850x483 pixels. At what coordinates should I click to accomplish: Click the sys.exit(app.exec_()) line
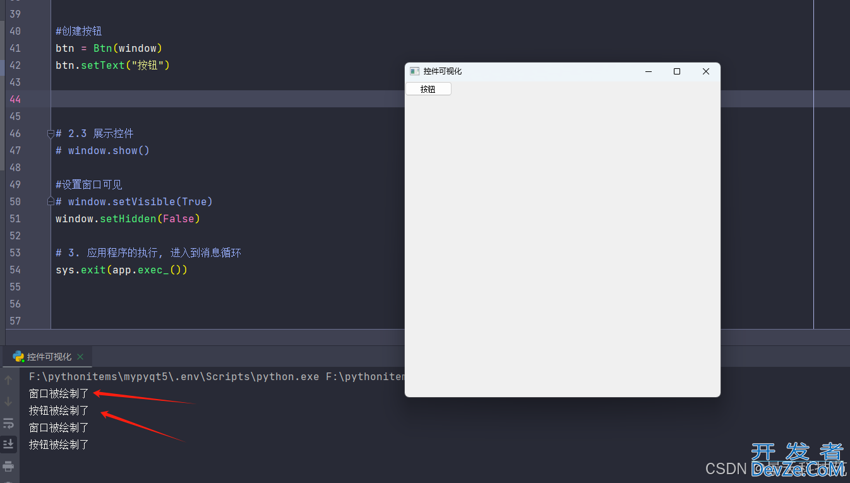coord(122,270)
